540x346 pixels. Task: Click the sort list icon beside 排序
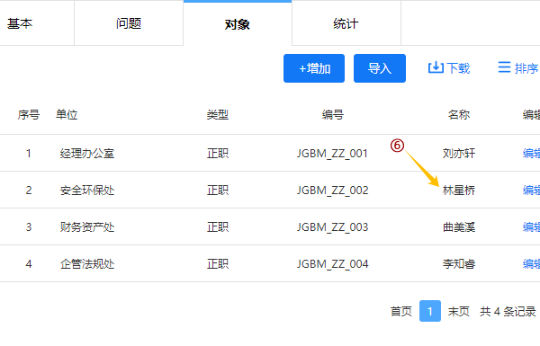(x=504, y=67)
